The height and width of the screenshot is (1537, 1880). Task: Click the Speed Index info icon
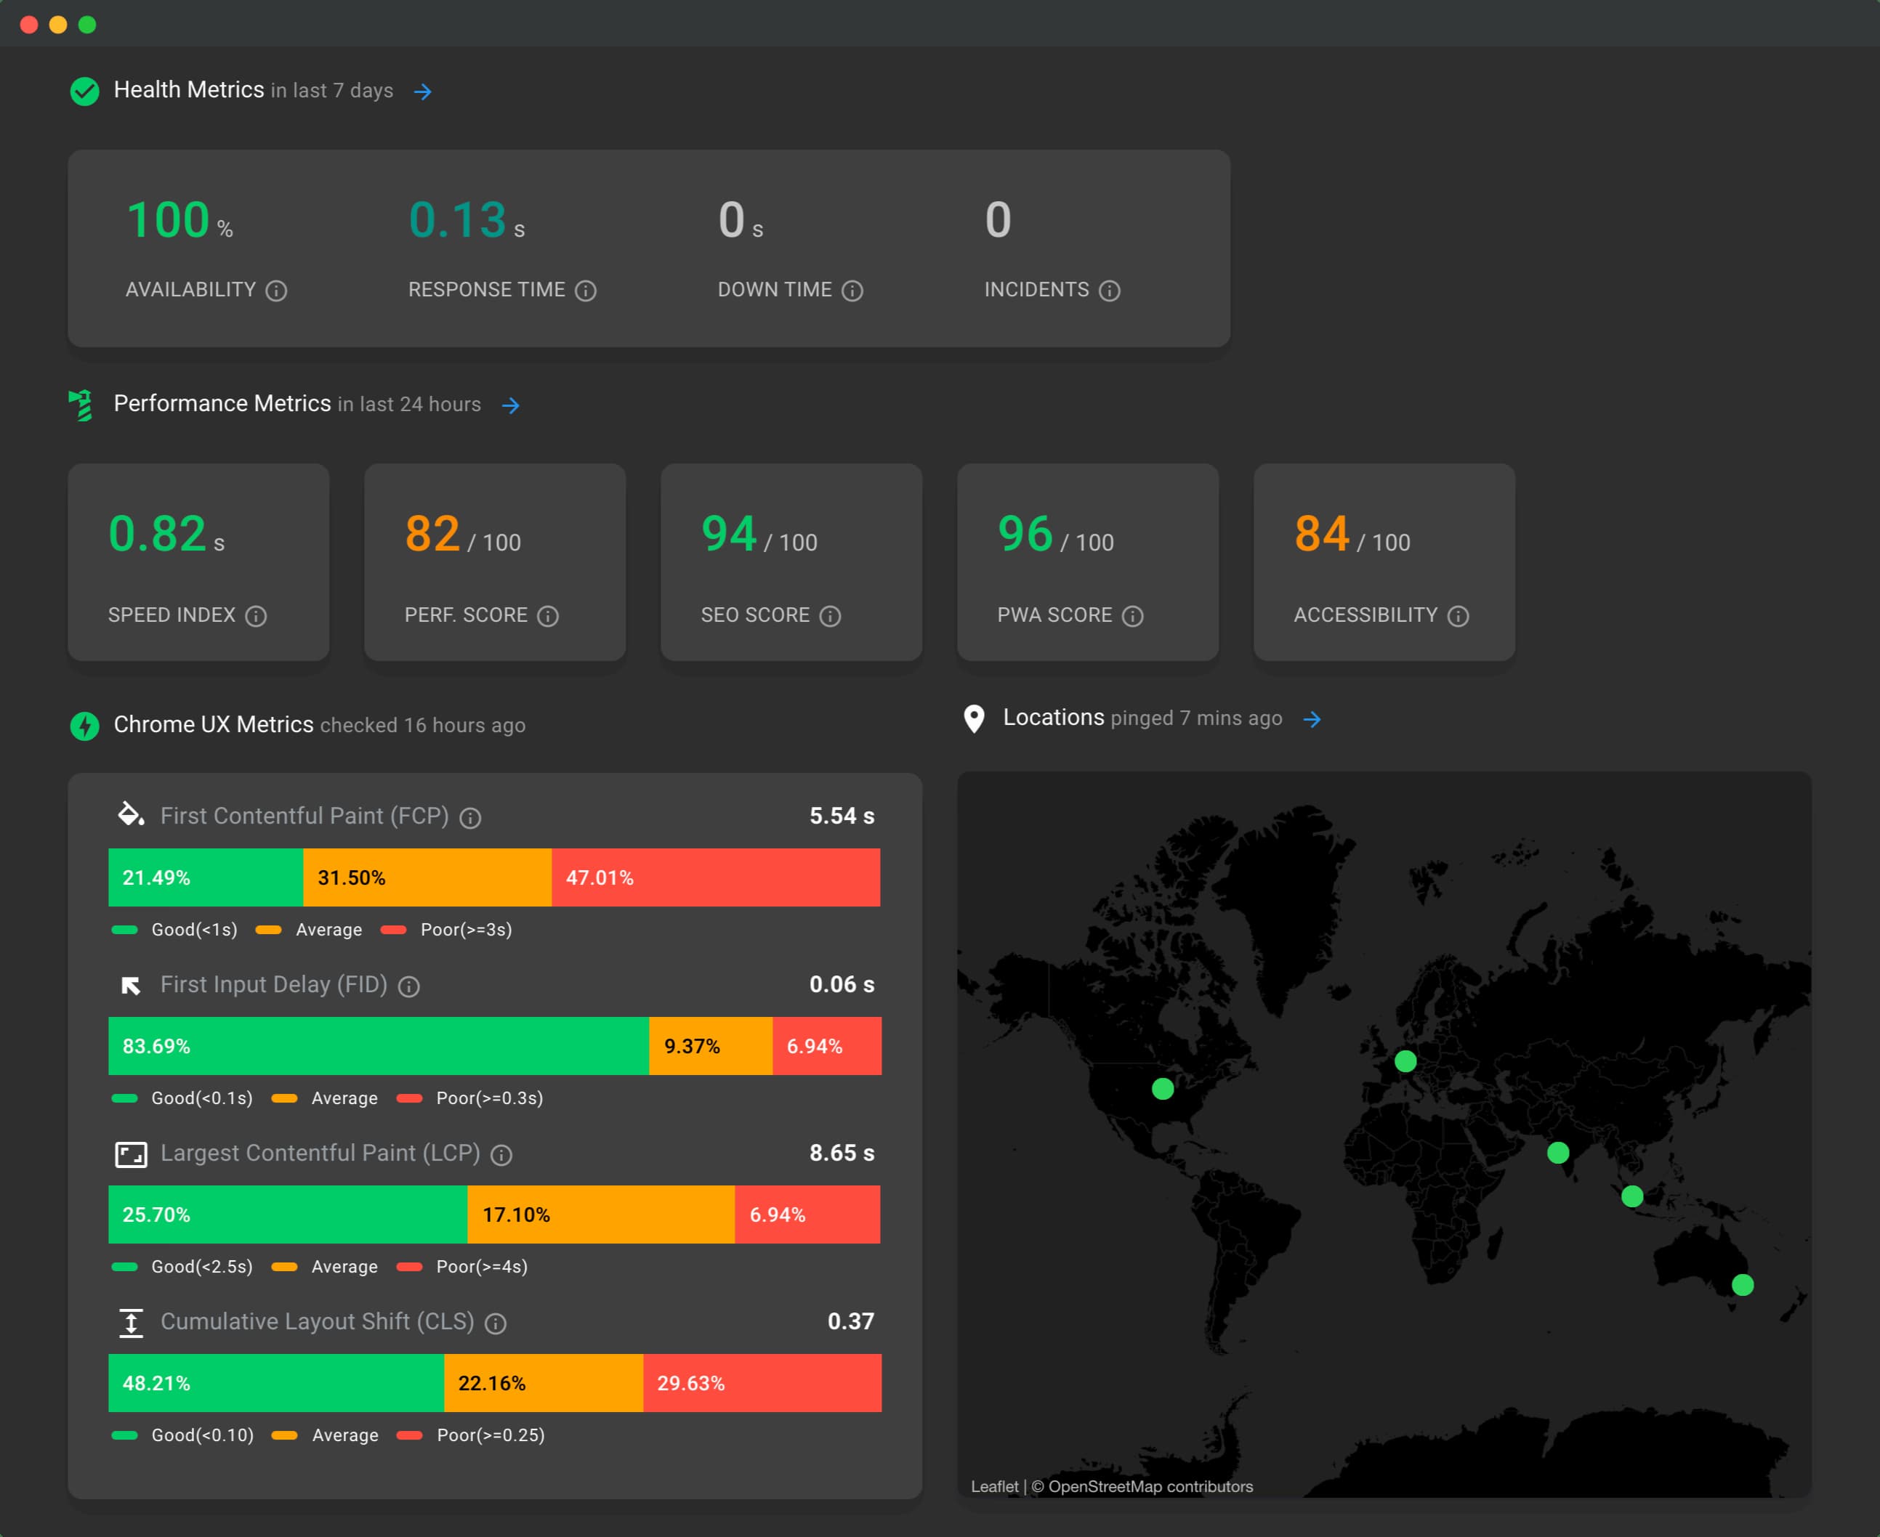tap(256, 616)
